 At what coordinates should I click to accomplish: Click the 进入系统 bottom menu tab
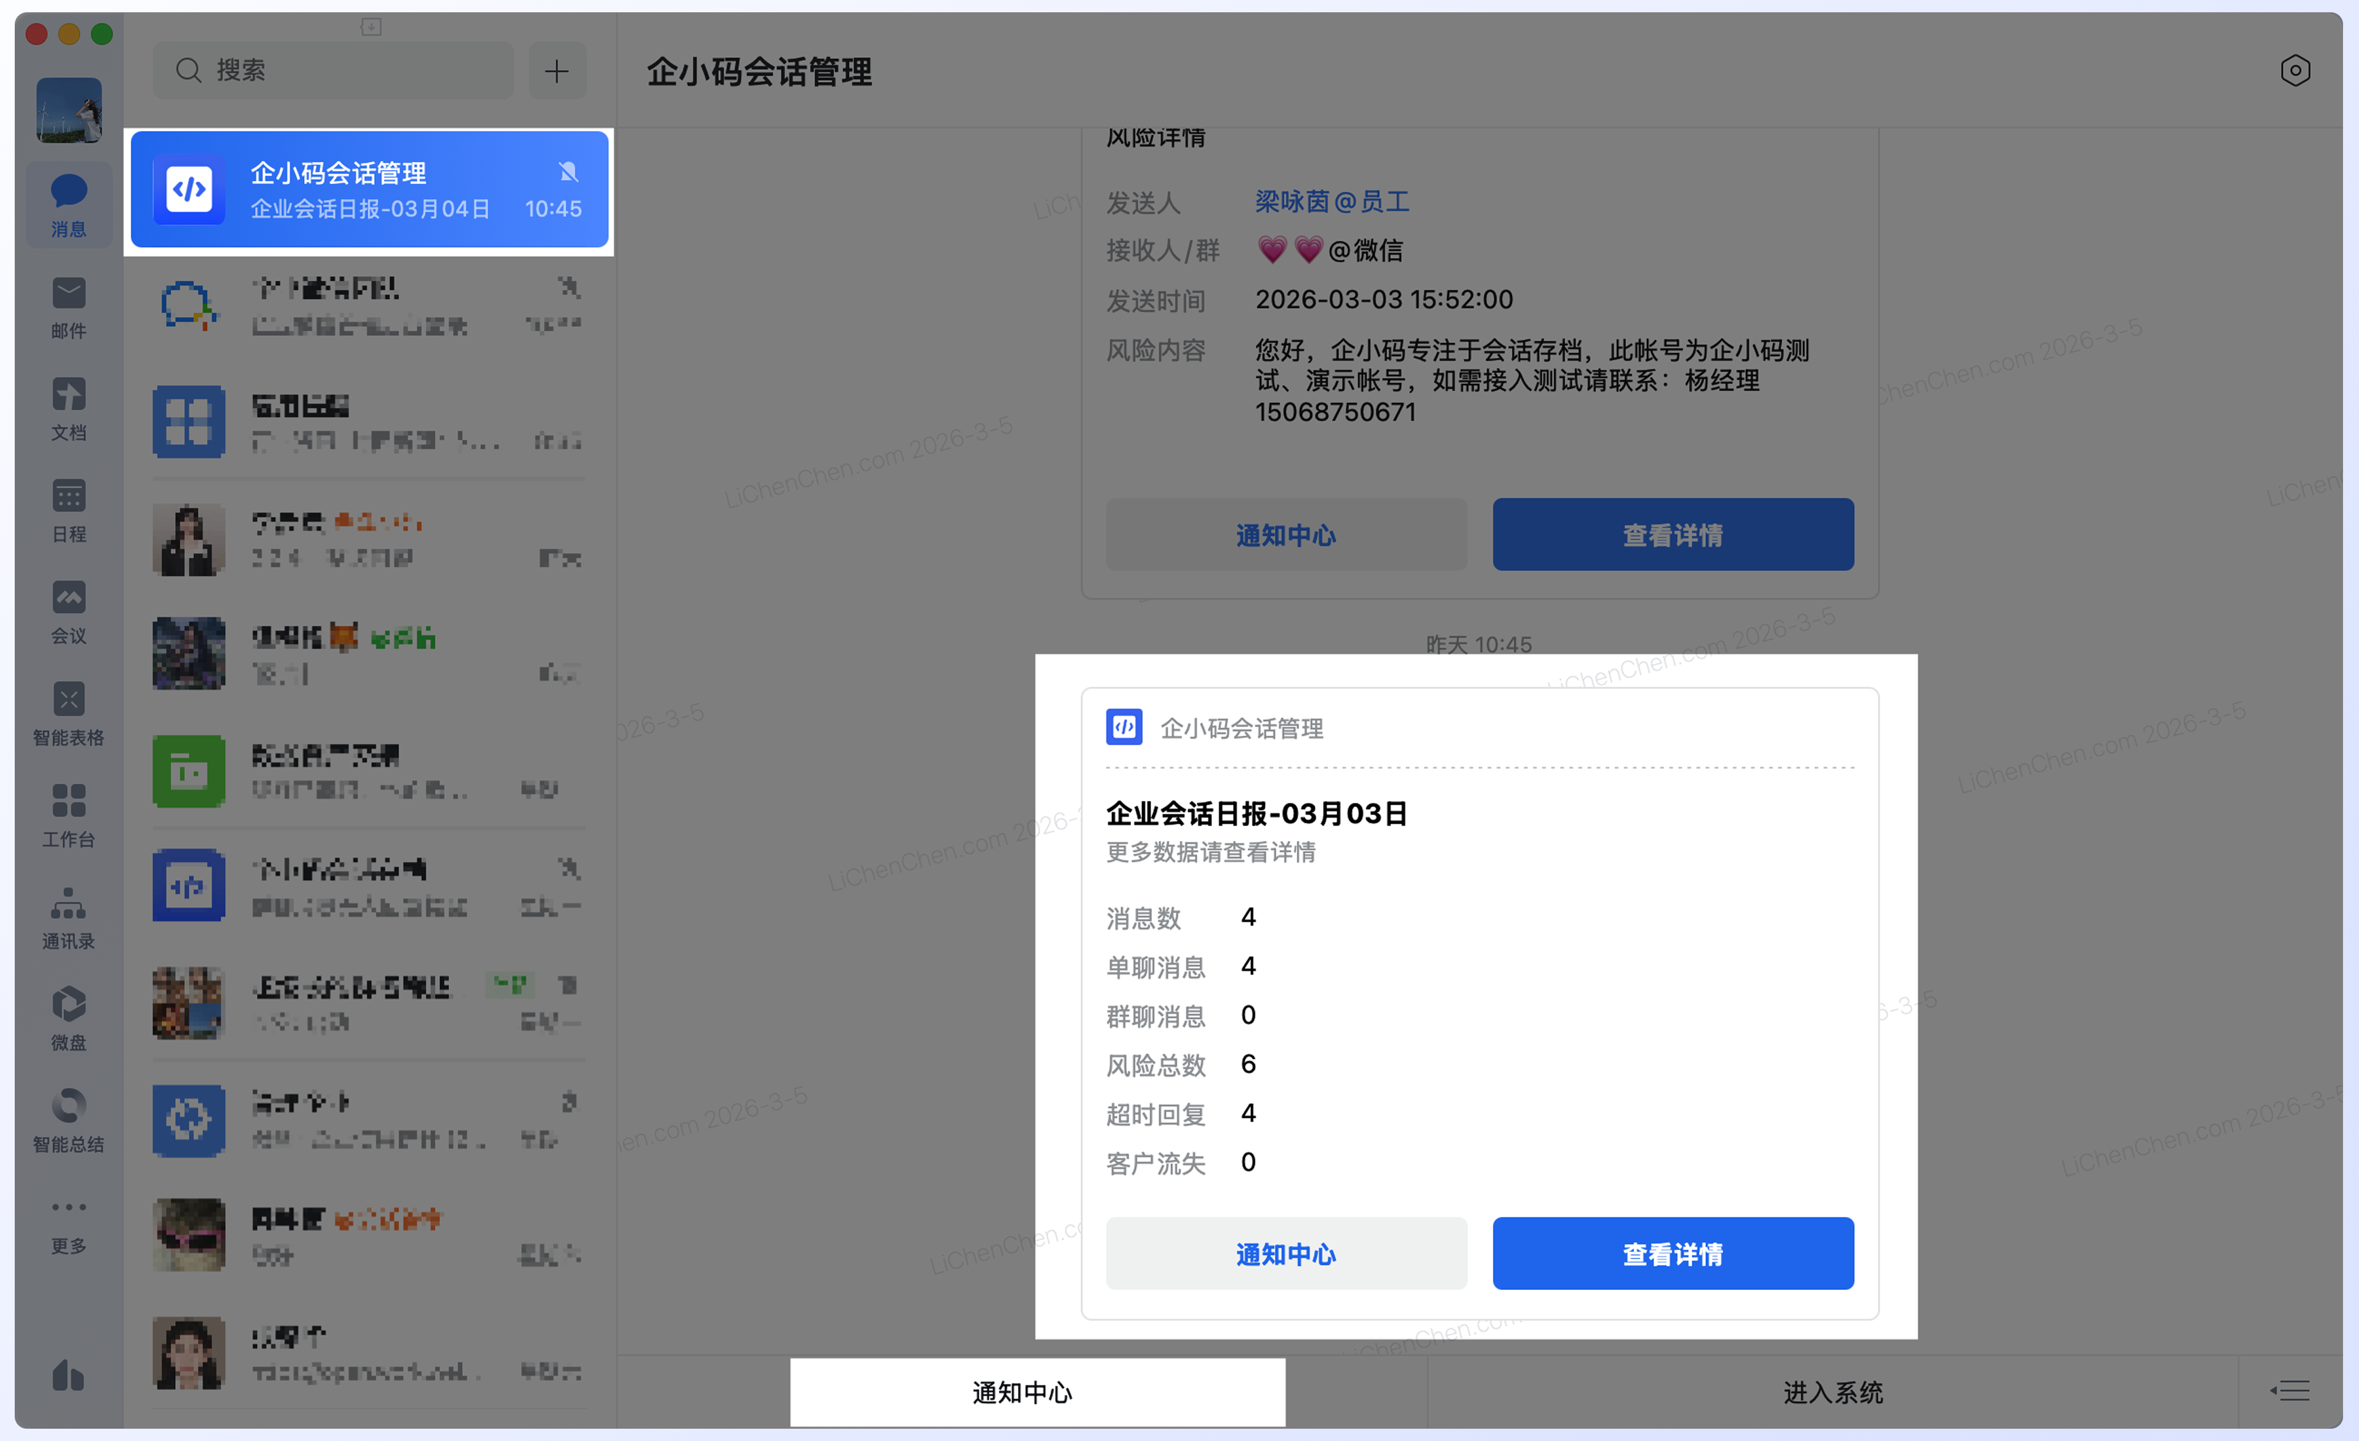pyautogui.click(x=1833, y=1391)
